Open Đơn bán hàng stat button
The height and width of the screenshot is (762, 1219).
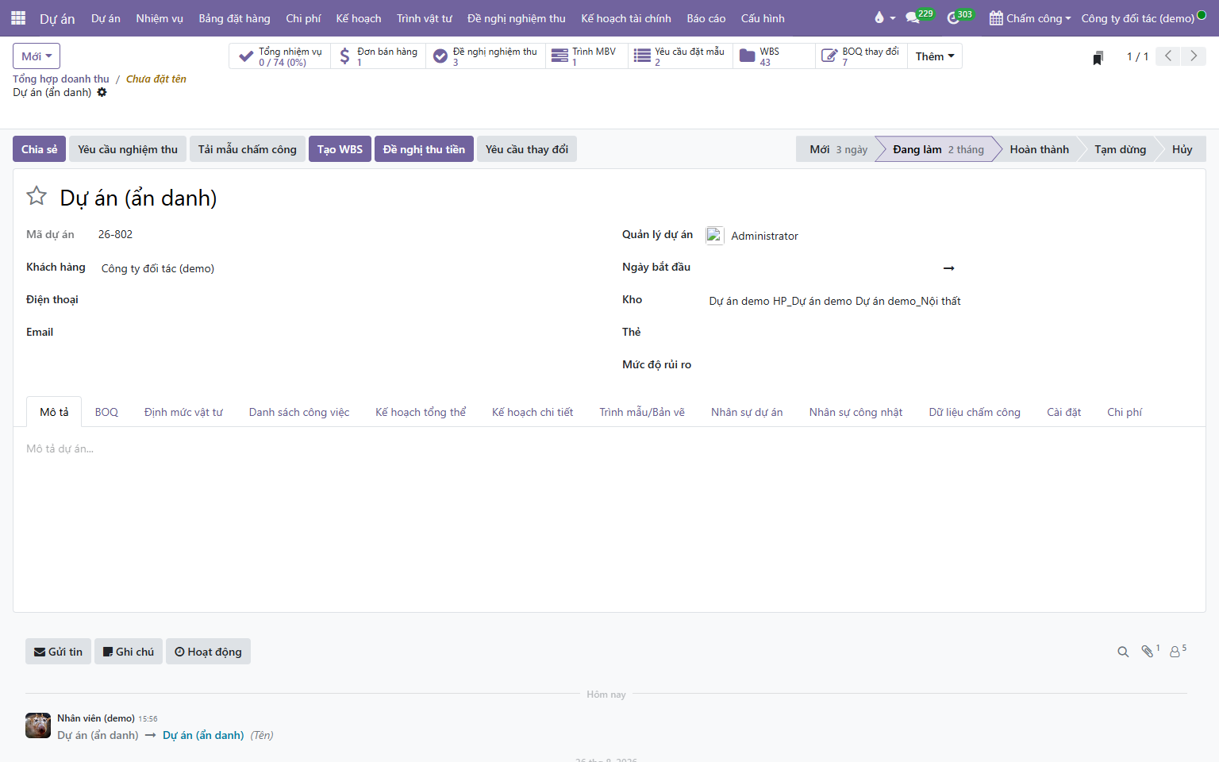coord(378,56)
